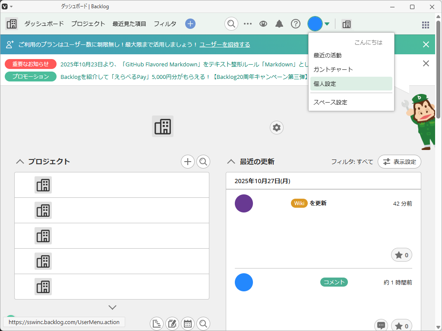Choose スペース設定 in user menu
Screen dimensions: 442x331
[351, 102]
